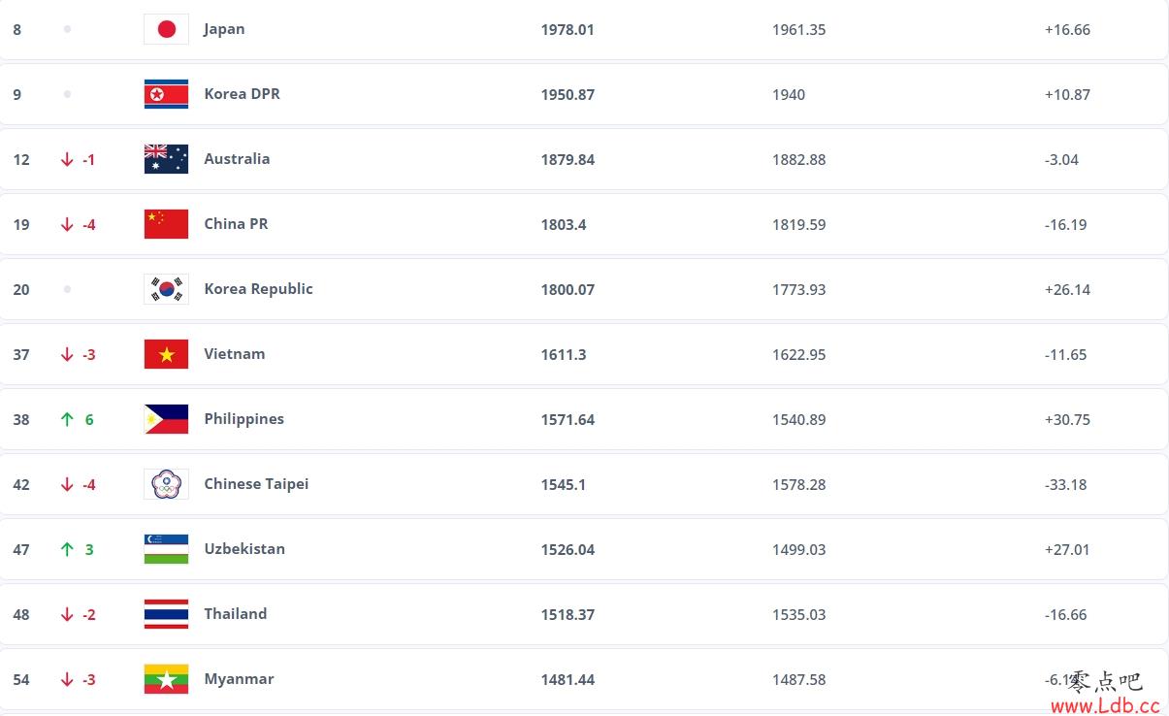Click Uzbekistan's green rank-up arrow
The height and width of the screenshot is (716, 1169).
coord(67,549)
